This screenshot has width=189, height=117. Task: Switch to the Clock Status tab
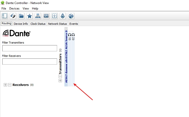pos(38,24)
